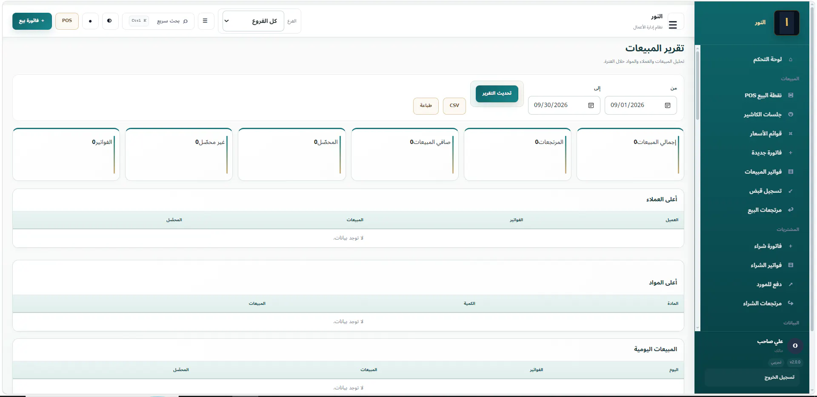Click the solid dot theme button
The width and height of the screenshot is (817, 397).
(x=90, y=21)
